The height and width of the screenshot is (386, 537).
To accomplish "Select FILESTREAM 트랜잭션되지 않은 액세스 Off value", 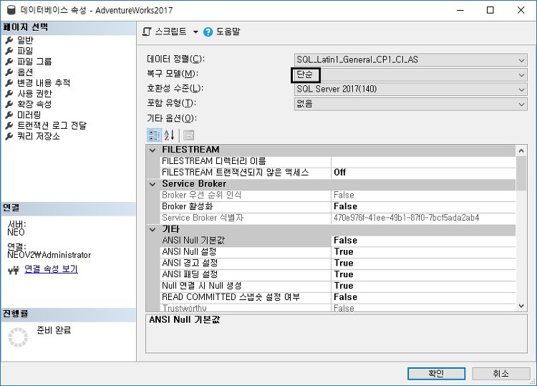I will point(423,173).
